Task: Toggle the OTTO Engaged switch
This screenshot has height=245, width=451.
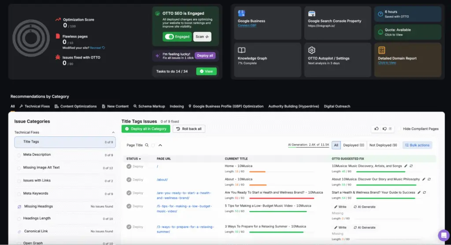Action: (x=170, y=37)
